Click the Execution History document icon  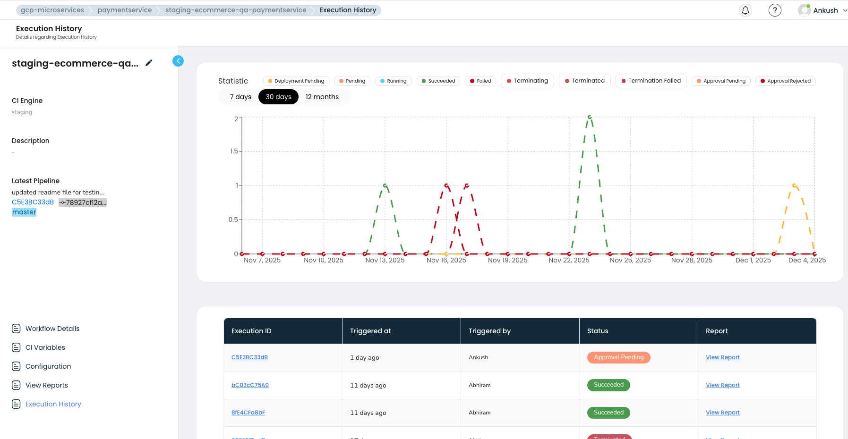(16, 404)
